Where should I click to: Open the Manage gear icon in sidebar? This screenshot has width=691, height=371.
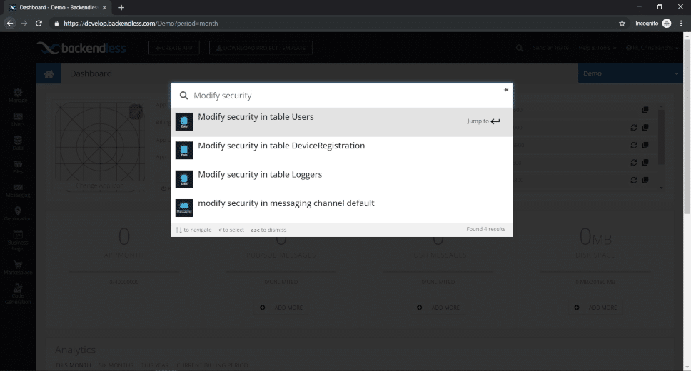[x=18, y=96]
